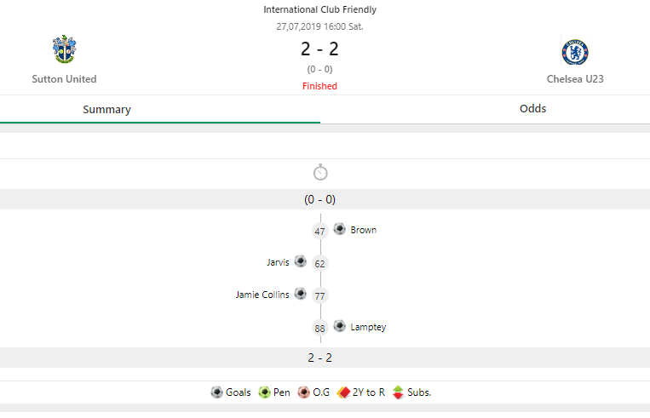This screenshot has height=418, width=650.
Task: Click the O.G legend icon
Action: 304,392
